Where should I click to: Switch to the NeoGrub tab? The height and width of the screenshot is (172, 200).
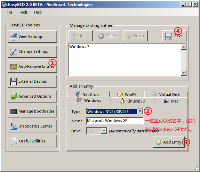click(x=88, y=94)
